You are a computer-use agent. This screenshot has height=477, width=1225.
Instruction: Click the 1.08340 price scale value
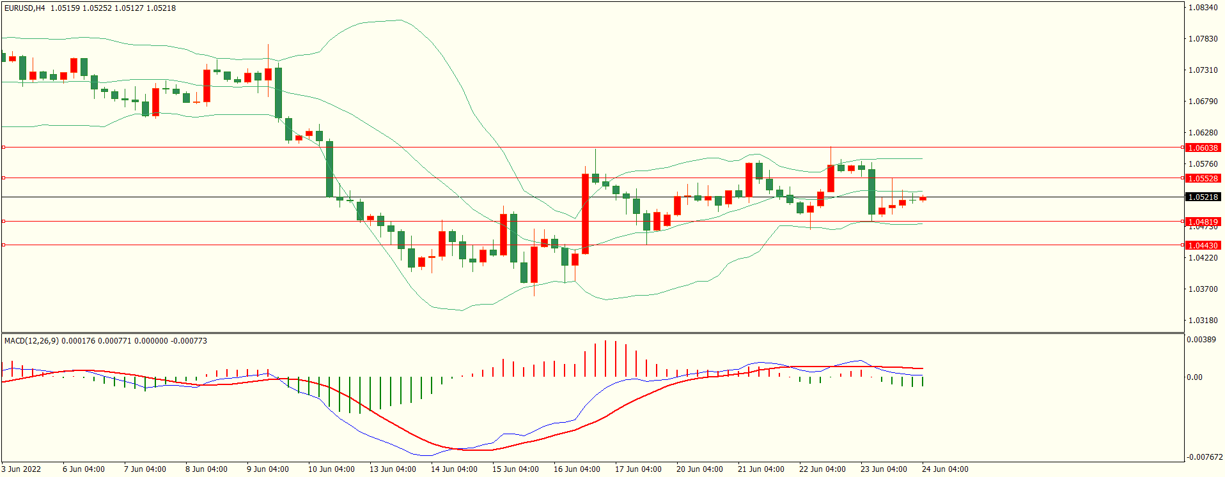(1202, 8)
